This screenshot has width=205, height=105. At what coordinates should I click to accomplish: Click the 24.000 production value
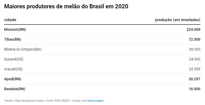(x=195, y=59)
